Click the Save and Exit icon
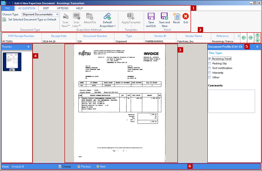Screen dimensions: 262x171 (x=151, y=16)
